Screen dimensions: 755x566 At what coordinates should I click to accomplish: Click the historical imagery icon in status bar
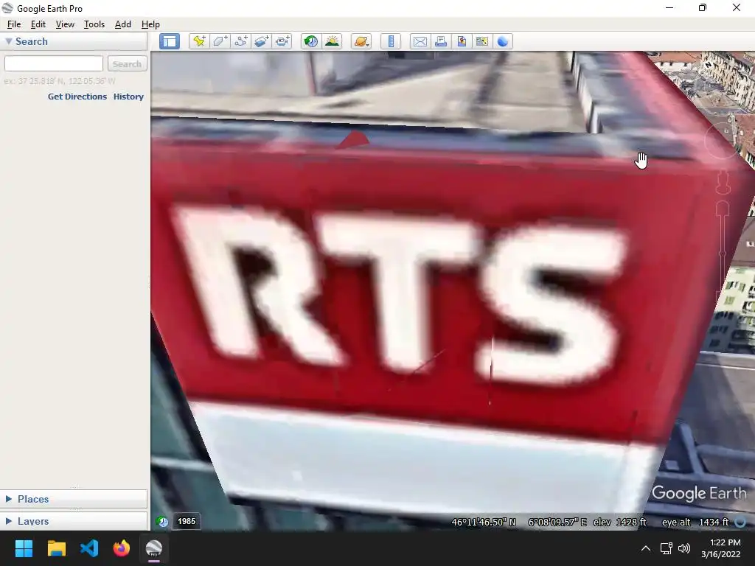162,521
